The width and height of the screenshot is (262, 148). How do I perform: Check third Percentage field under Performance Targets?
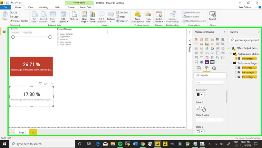click(236, 77)
